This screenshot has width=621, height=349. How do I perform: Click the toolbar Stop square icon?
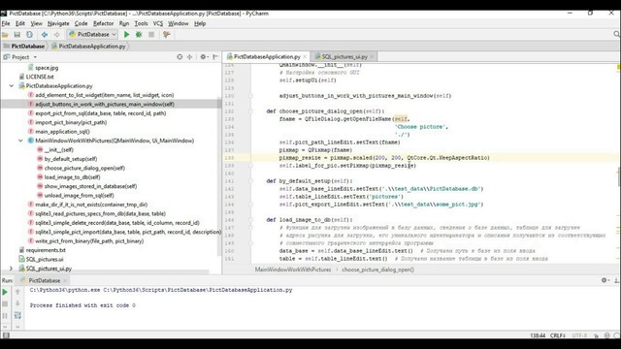[151, 35]
